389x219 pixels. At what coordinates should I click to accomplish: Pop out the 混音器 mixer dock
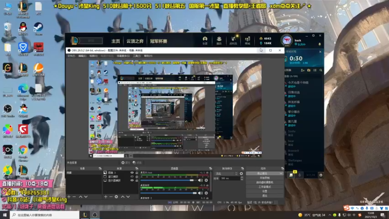(211, 168)
